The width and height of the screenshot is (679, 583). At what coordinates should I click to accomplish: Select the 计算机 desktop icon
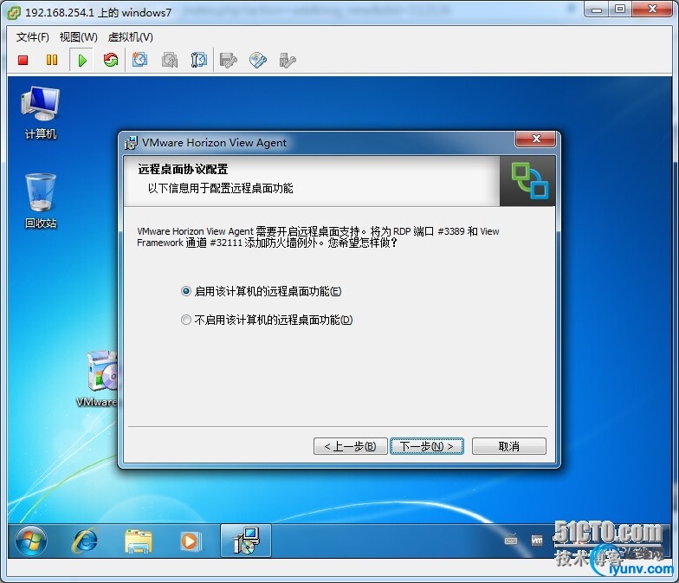40,113
